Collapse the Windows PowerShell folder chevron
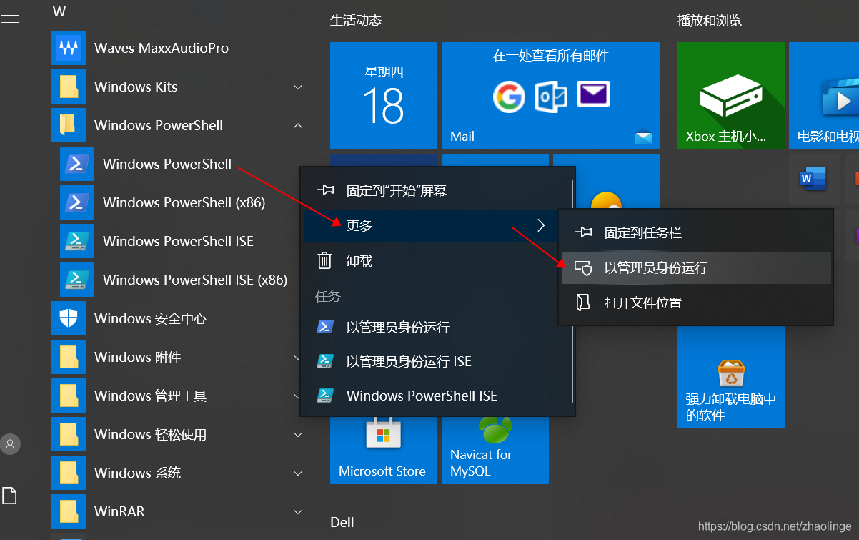This screenshot has width=859, height=540. 298,125
